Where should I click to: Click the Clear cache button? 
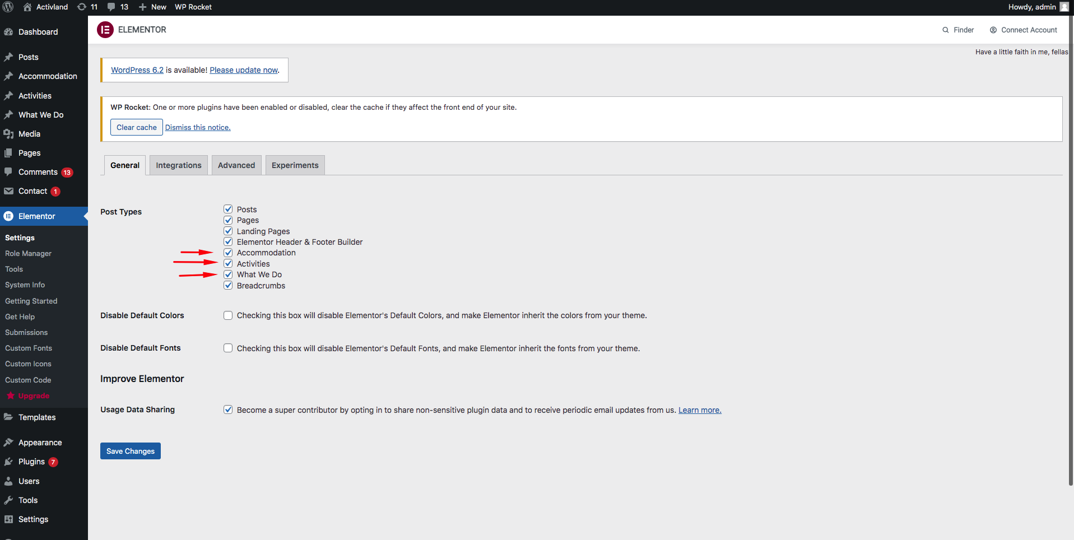(x=137, y=127)
